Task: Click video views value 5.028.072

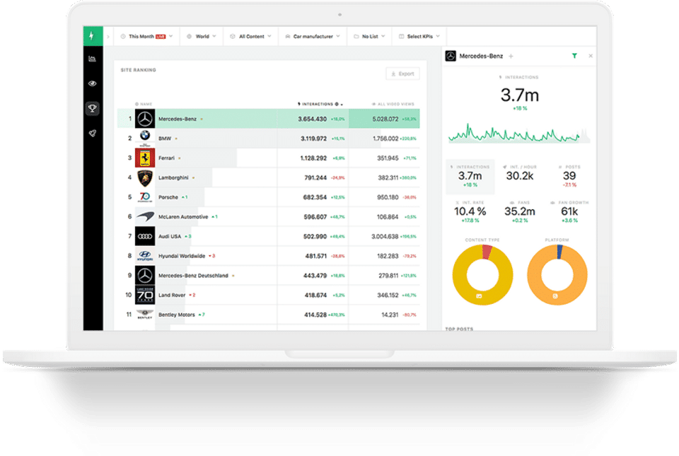Action: [x=385, y=119]
